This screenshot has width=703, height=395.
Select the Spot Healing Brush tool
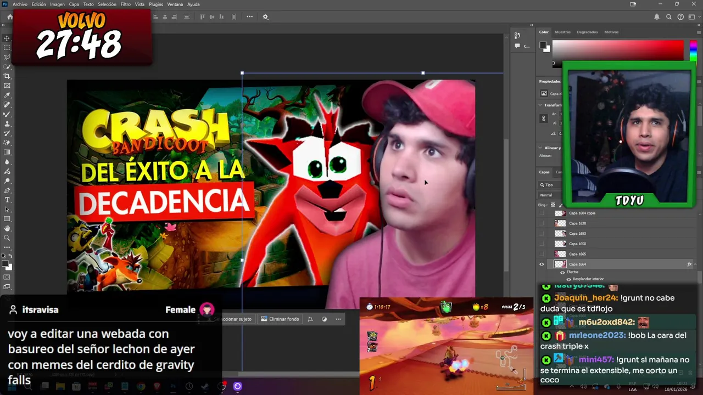pos(7,105)
